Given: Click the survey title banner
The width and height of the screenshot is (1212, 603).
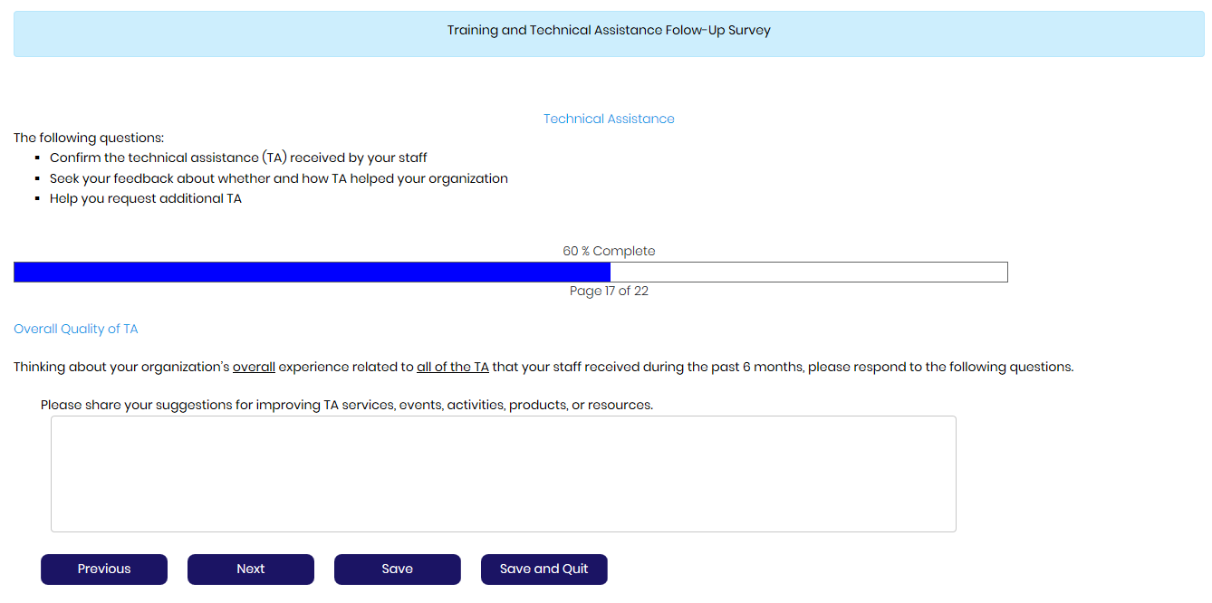Looking at the screenshot, I should coord(609,31).
